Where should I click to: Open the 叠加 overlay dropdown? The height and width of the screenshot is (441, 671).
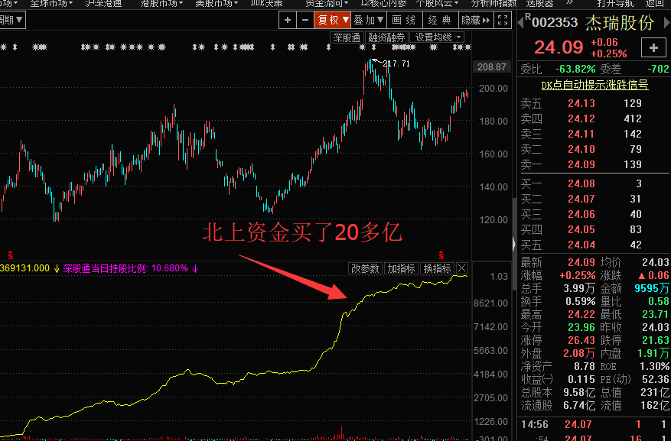pos(369,20)
